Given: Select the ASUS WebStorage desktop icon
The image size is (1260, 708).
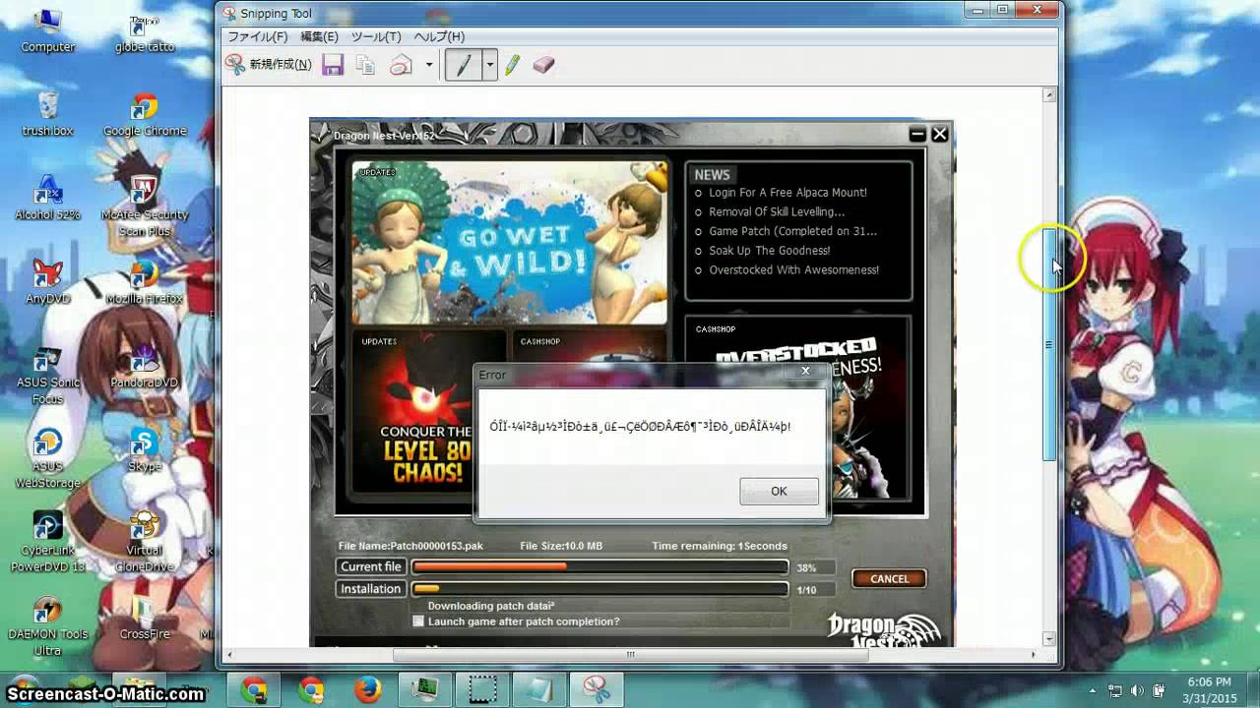Looking at the screenshot, I should pyautogui.click(x=47, y=458).
